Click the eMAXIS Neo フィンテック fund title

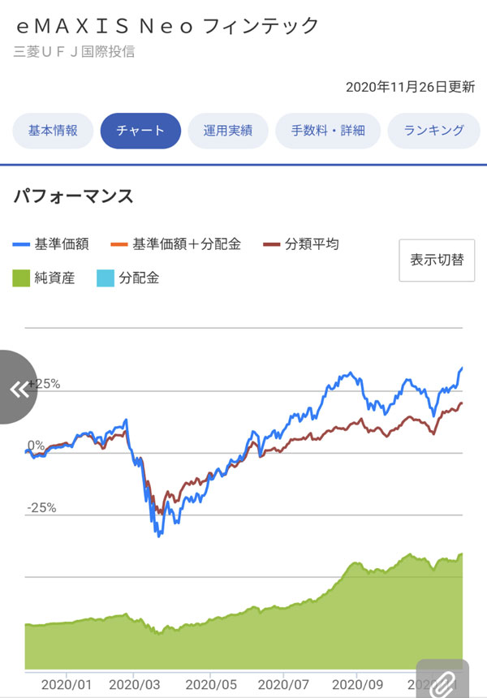click(x=168, y=27)
